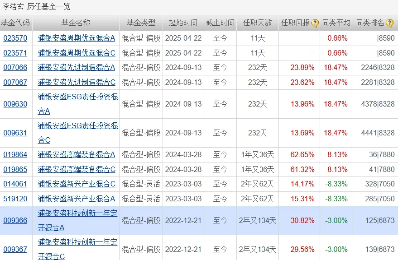
Task: Click start date 2024-03-28 in 019864 row
Action: [x=183, y=155]
